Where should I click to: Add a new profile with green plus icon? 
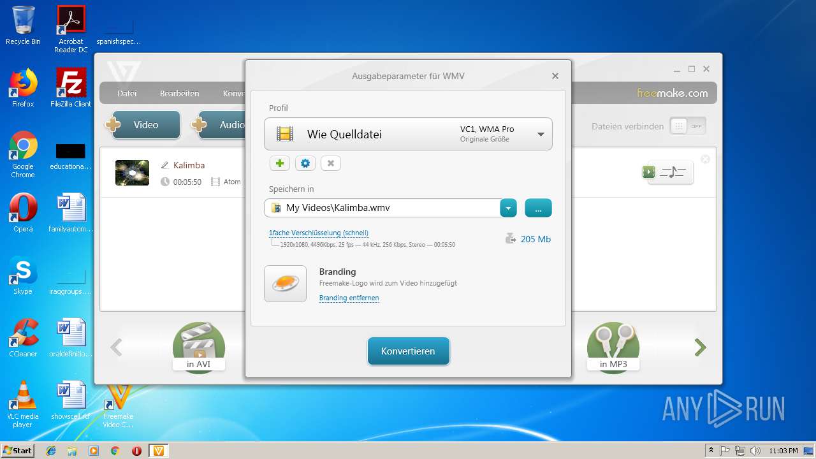pyautogui.click(x=279, y=163)
